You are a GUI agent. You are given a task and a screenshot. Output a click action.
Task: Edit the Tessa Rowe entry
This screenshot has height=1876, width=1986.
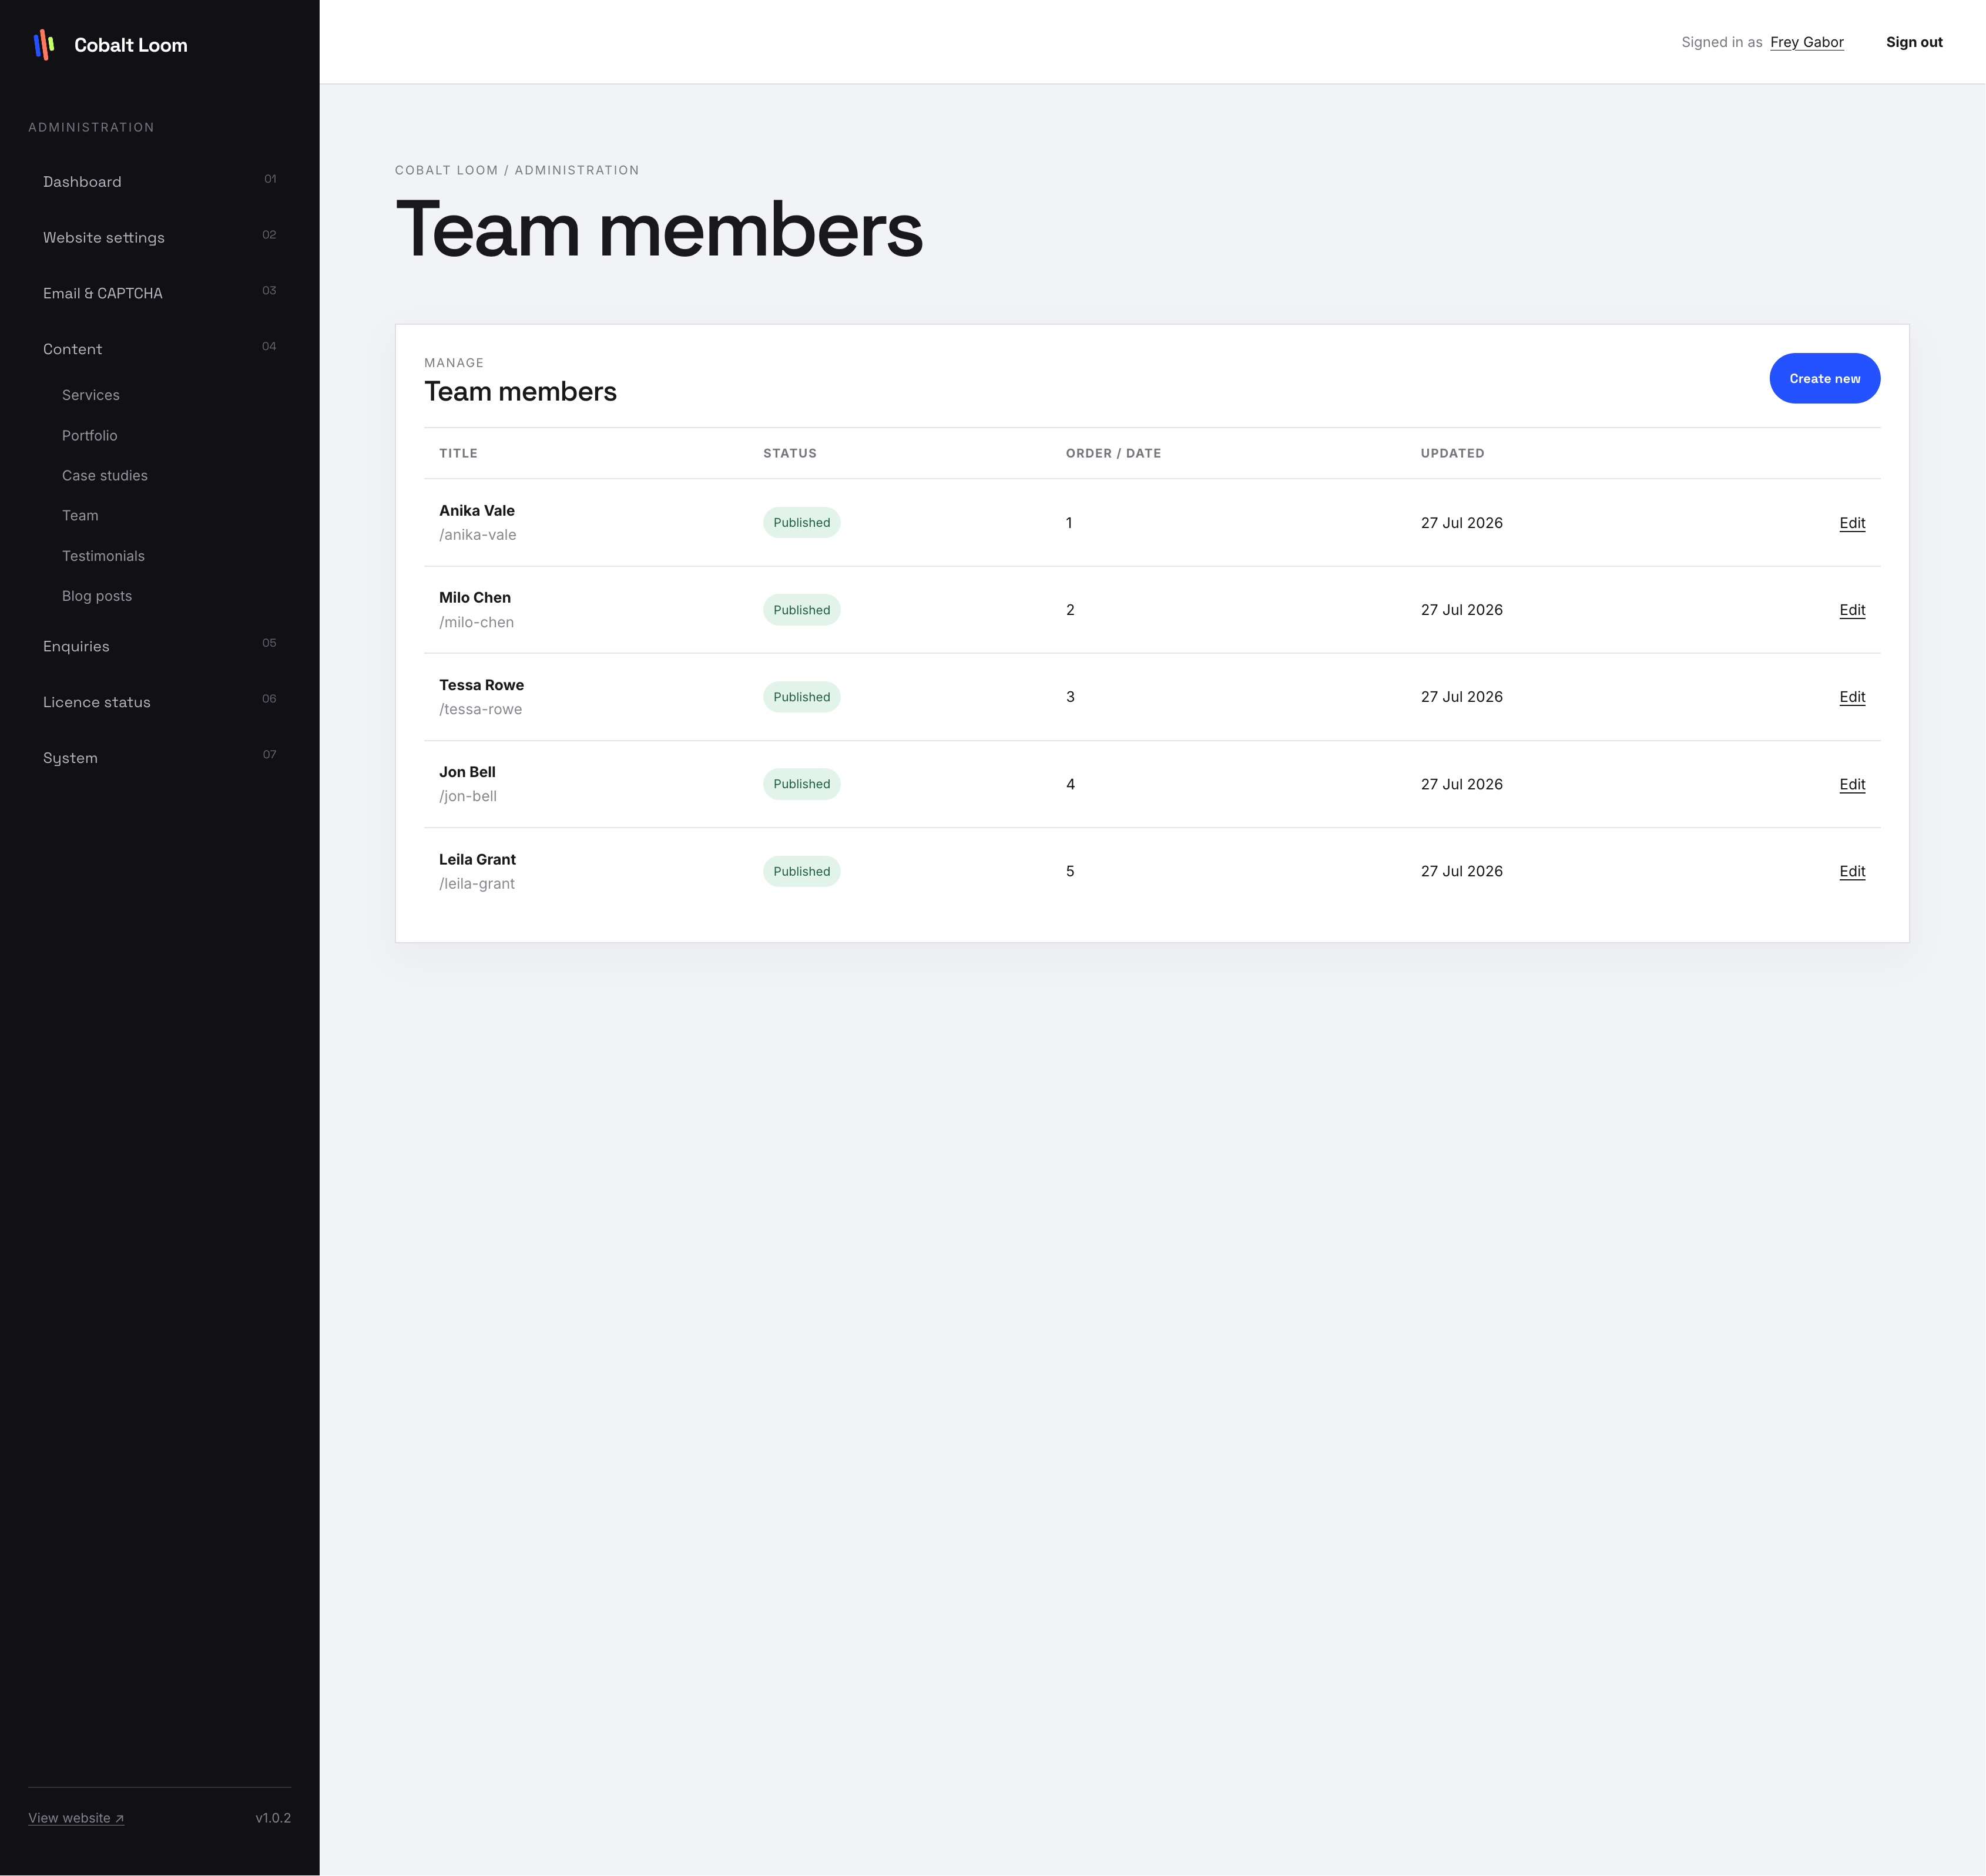pos(1852,697)
